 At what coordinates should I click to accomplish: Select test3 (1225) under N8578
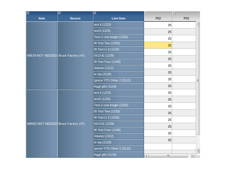coord(118,31)
